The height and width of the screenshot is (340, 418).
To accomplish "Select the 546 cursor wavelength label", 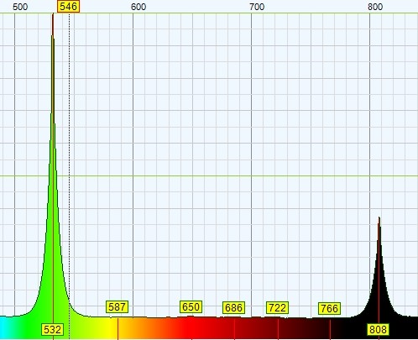I will point(69,7).
